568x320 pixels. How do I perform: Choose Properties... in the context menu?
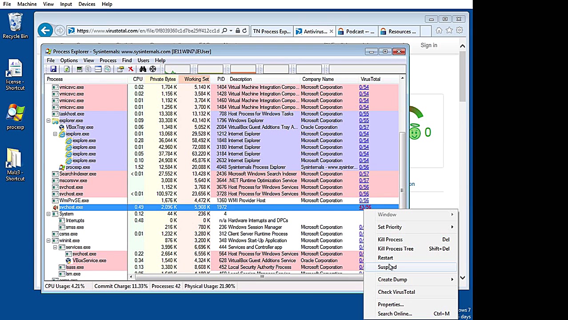click(411, 304)
